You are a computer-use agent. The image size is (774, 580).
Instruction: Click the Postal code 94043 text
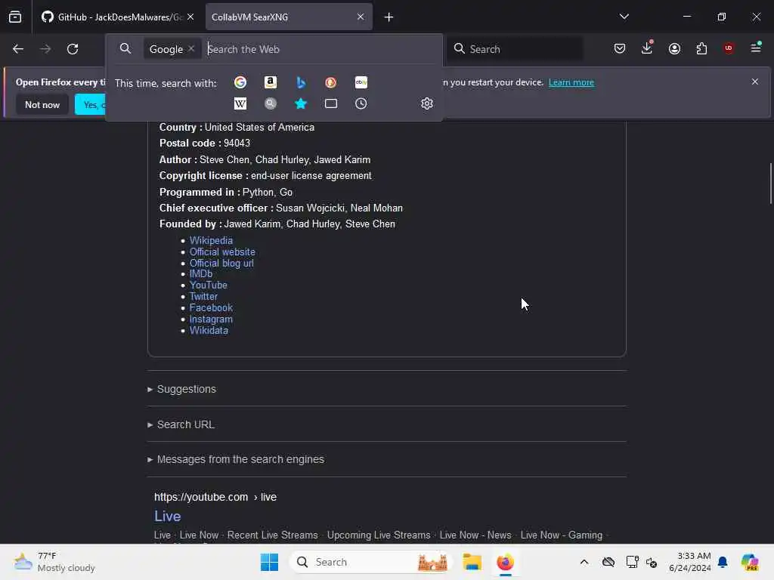coord(204,143)
